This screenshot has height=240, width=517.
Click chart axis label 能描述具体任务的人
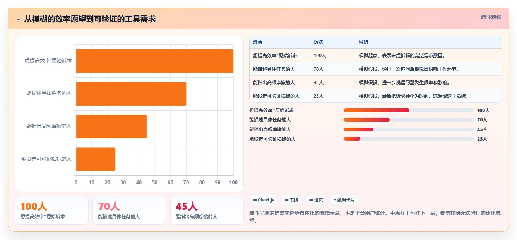[49, 94]
